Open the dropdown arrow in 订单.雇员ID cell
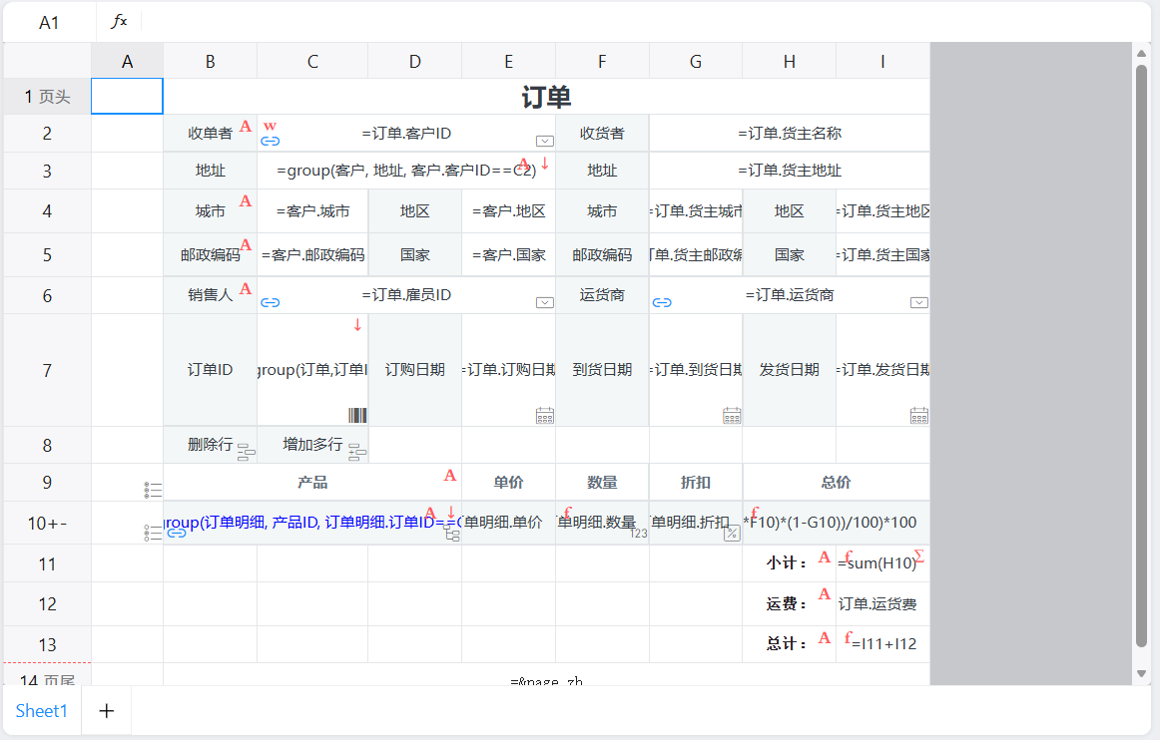 pos(544,302)
